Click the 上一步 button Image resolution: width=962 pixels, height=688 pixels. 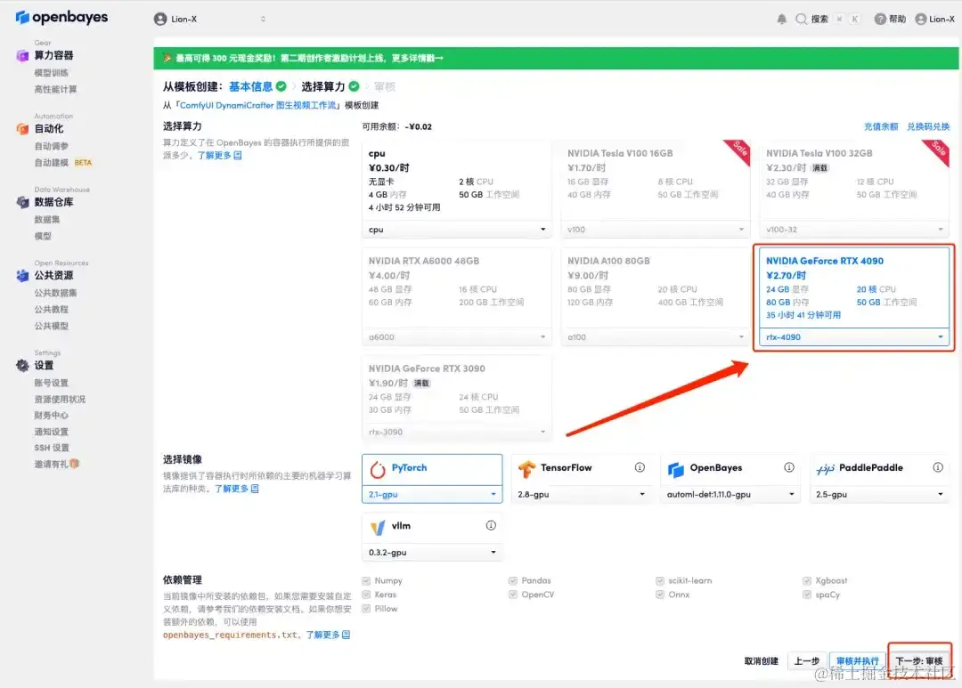807,661
